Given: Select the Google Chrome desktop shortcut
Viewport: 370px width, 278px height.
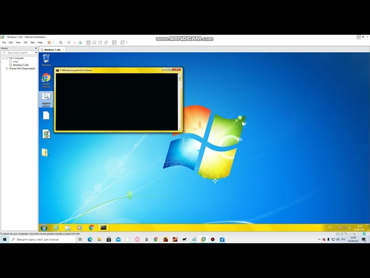Looking at the screenshot, I should tap(46, 80).
